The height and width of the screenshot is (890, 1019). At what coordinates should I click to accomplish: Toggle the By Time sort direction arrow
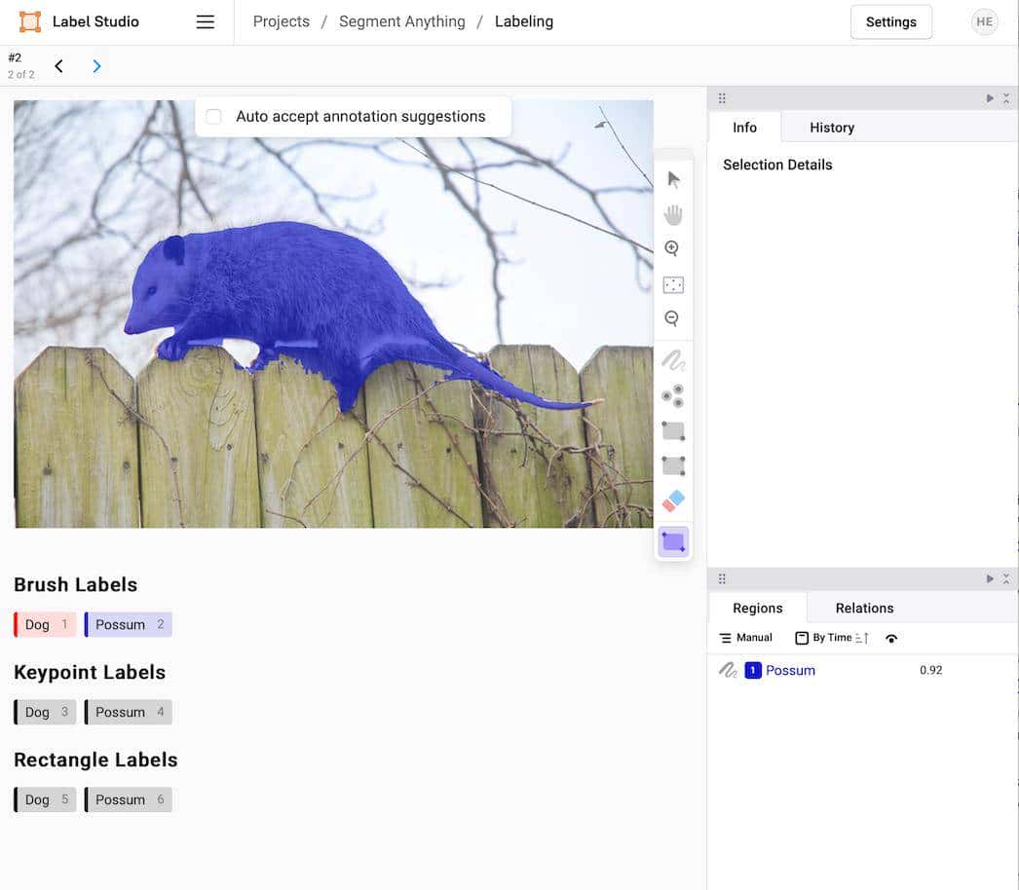pos(862,638)
